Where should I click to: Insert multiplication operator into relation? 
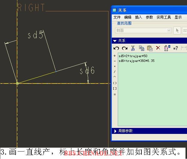pyautogui.click(x=115, y=66)
